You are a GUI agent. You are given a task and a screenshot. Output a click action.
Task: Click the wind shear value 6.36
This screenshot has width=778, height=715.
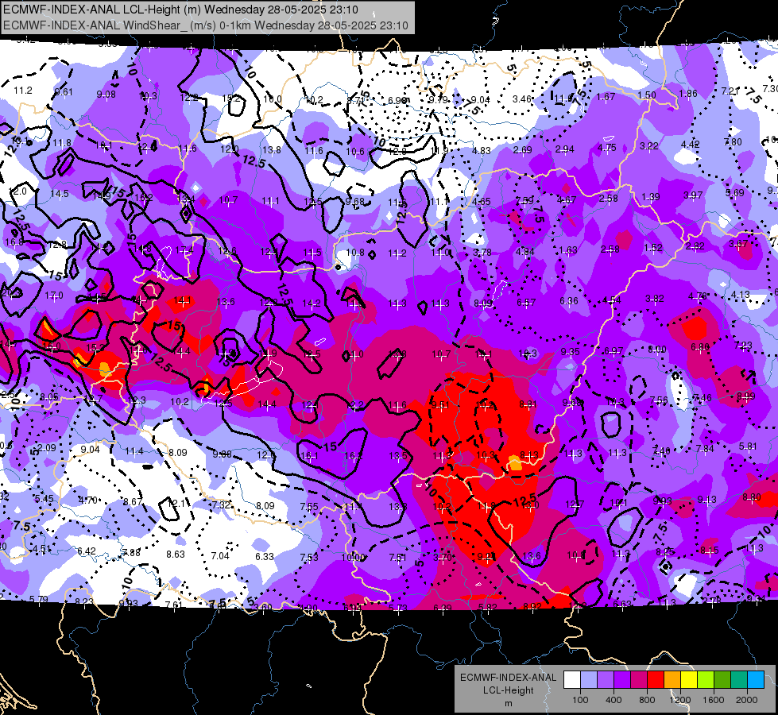[x=569, y=300]
